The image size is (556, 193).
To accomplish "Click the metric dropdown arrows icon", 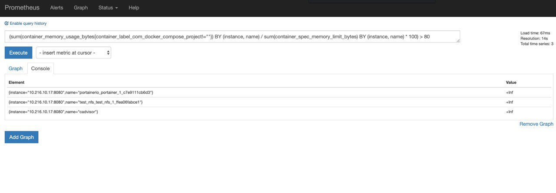I will pos(108,53).
